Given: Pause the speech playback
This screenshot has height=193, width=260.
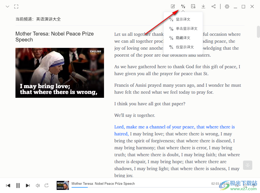Looking at the screenshot, I should (18, 185).
